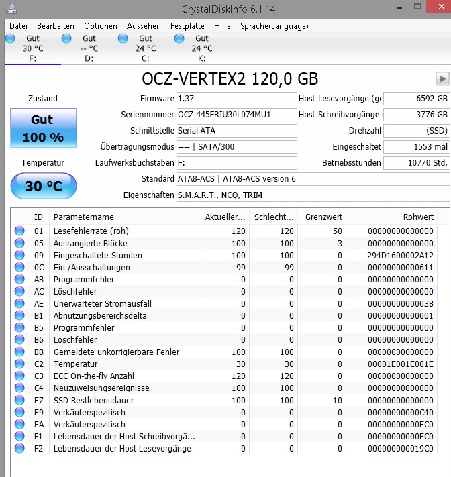
Task: Click status orb for AC Löschfehler row
Action: [x=19, y=291]
